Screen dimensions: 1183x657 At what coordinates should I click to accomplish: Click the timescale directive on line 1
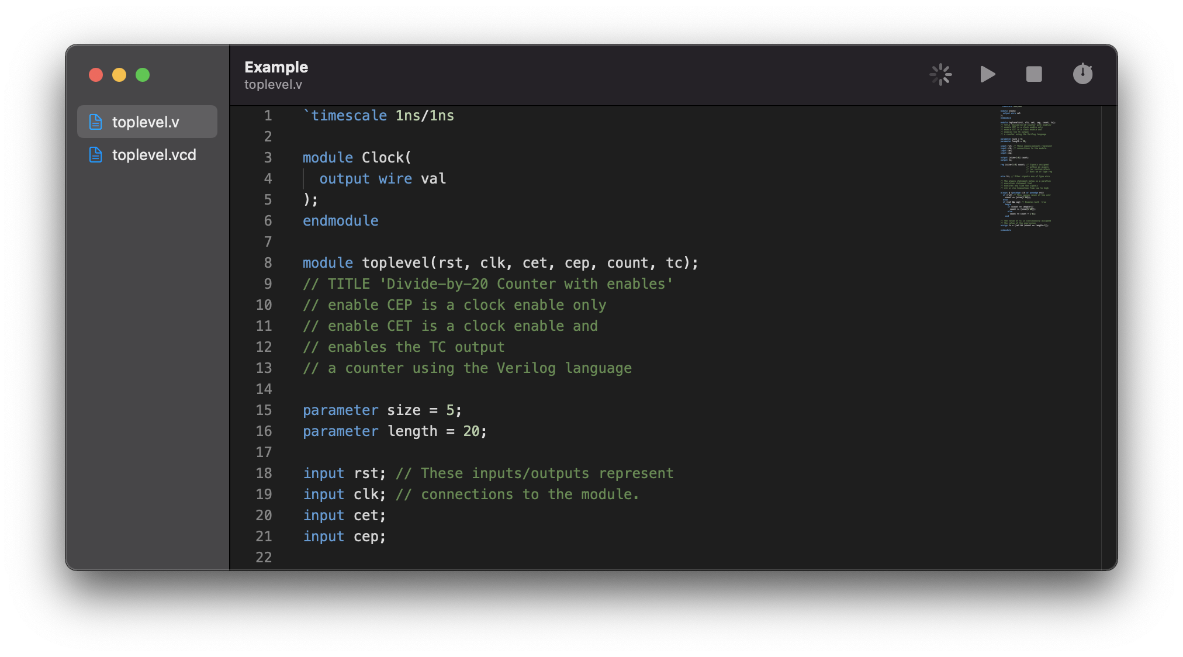(378, 115)
